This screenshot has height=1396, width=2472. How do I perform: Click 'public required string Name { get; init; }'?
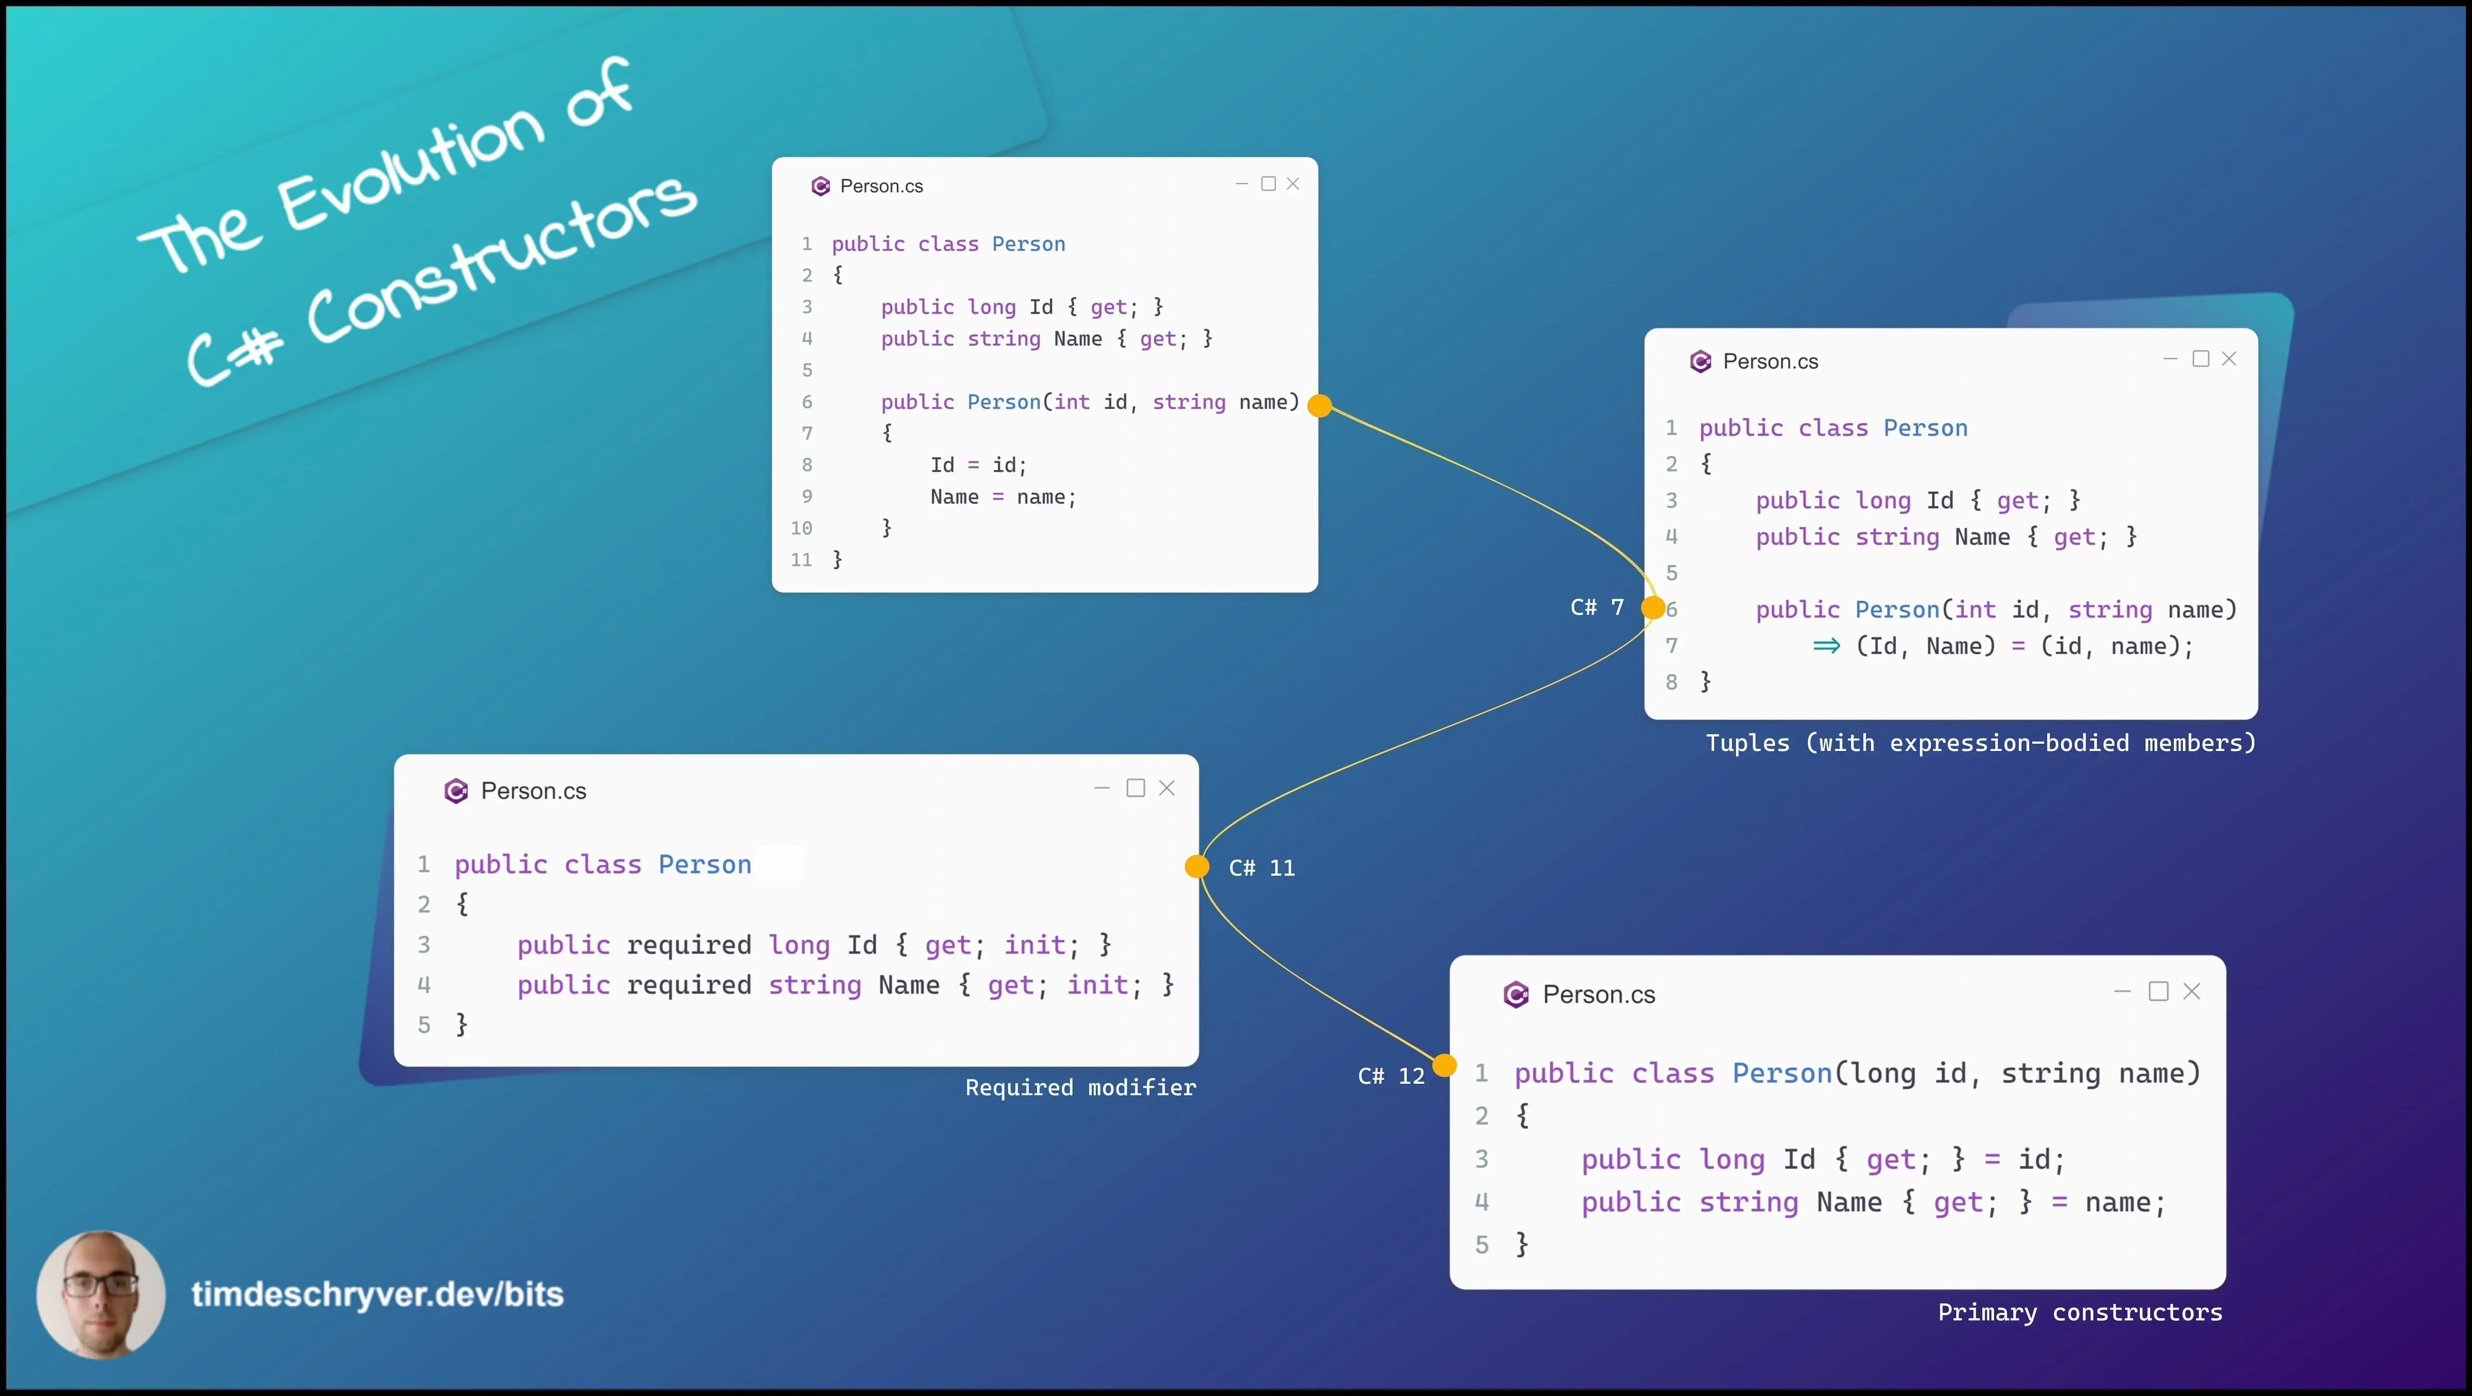pyautogui.click(x=845, y=985)
